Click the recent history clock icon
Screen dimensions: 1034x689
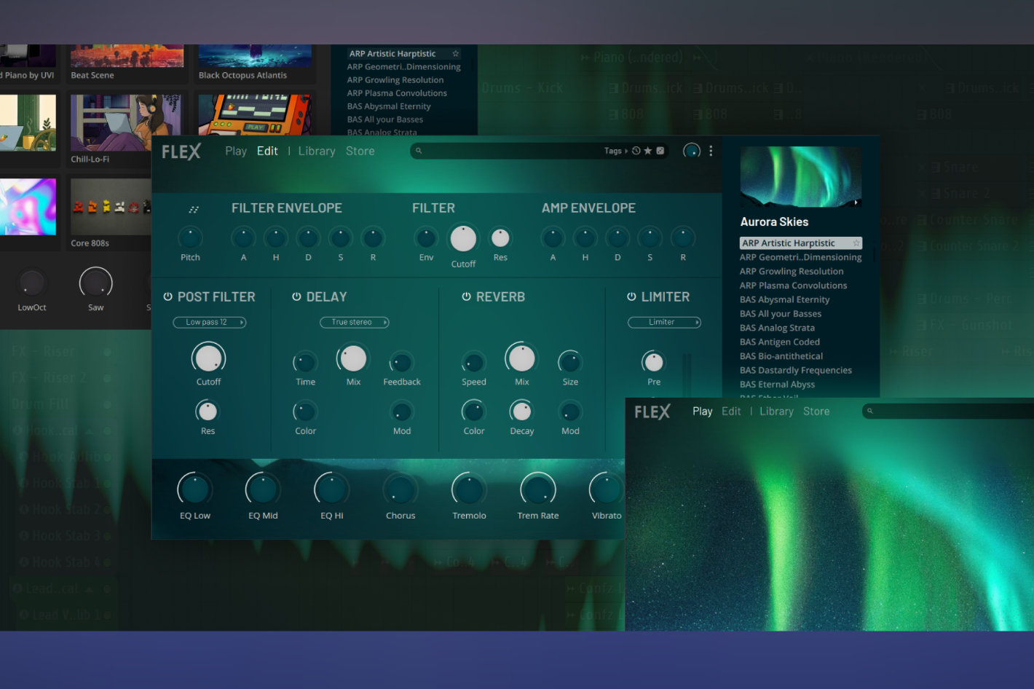point(636,151)
